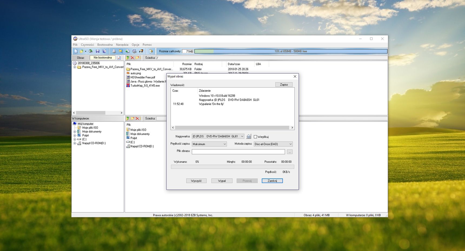Select Mój komputer in the local tree

85,124
